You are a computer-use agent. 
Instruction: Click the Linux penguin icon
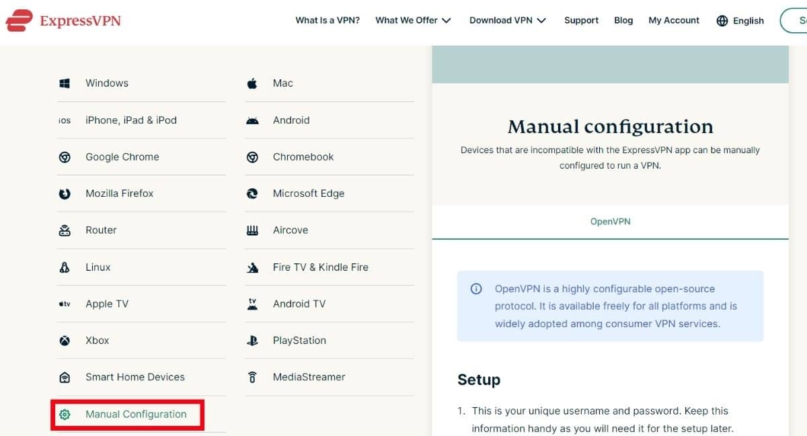[65, 267]
